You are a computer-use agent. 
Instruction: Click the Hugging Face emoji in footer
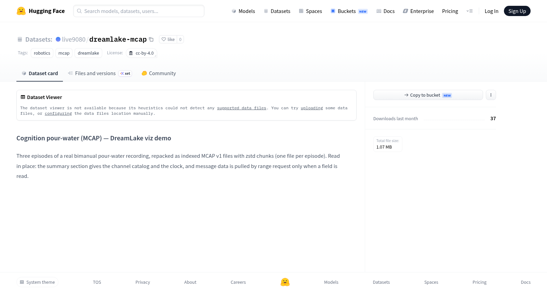point(285,282)
